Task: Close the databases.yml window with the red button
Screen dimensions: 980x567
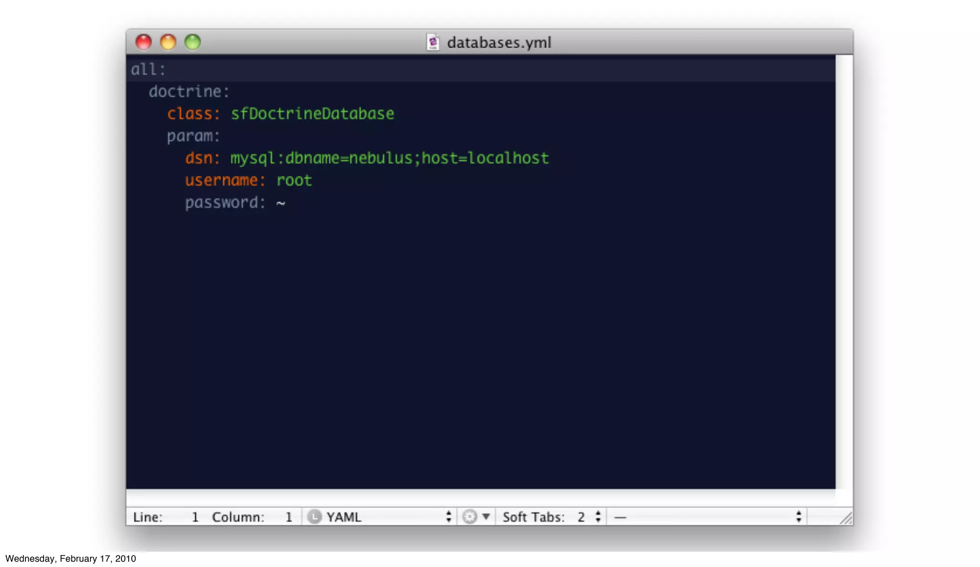Action: 144,42
